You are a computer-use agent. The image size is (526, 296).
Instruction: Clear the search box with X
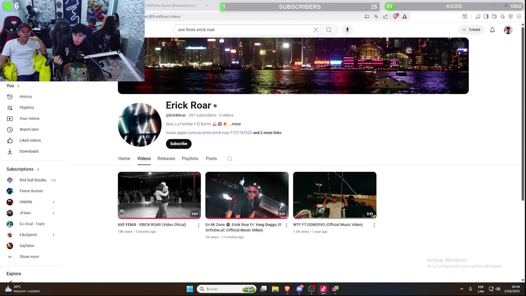coord(316,30)
